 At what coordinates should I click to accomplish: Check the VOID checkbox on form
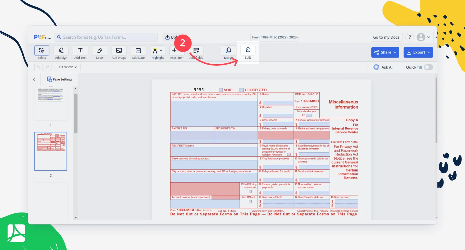click(221, 90)
